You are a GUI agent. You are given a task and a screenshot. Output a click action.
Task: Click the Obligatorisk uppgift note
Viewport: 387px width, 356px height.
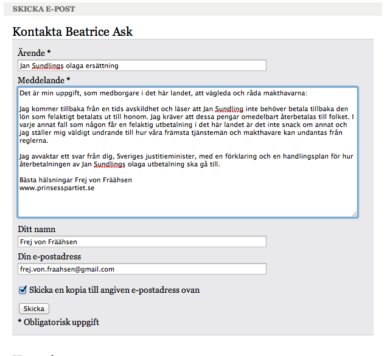(58, 322)
